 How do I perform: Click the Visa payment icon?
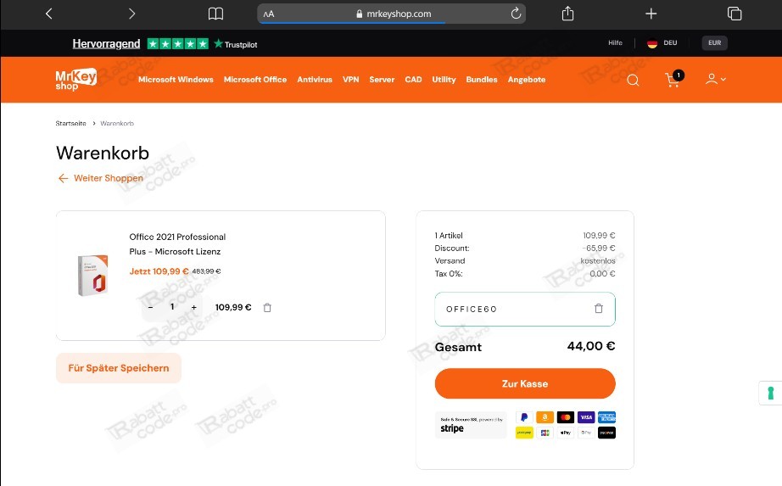point(586,417)
